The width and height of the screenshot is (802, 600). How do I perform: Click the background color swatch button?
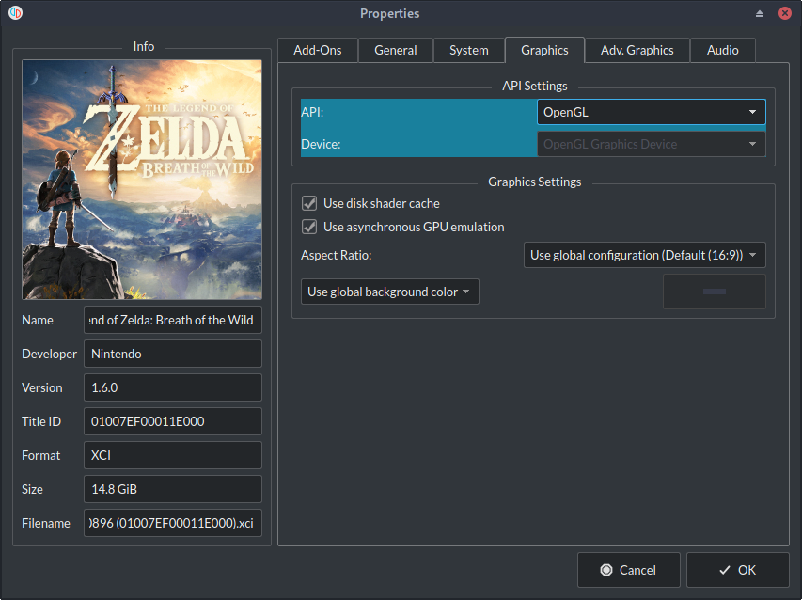pos(714,292)
